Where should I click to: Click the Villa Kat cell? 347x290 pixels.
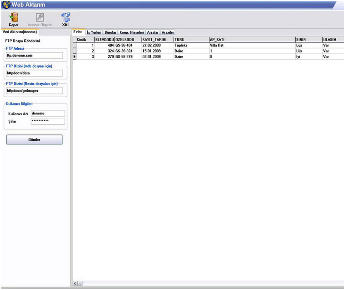point(252,45)
